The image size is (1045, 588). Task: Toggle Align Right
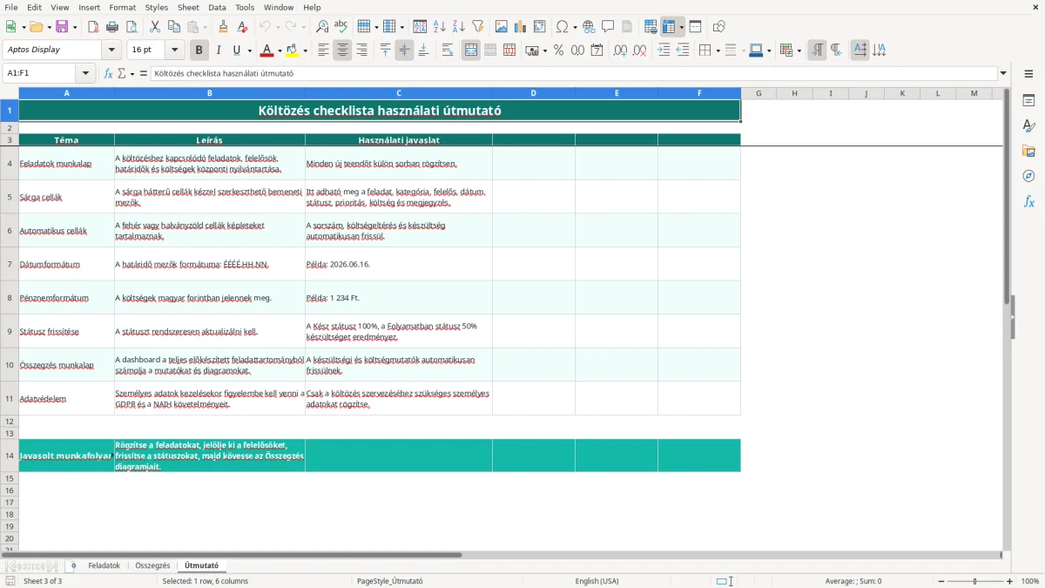pos(361,51)
